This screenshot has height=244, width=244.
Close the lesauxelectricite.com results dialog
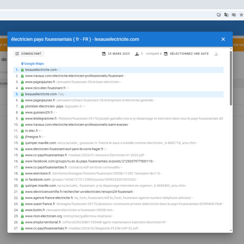[223, 39]
